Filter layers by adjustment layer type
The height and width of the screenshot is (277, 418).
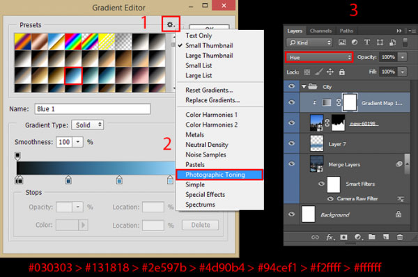click(x=355, y=42)
